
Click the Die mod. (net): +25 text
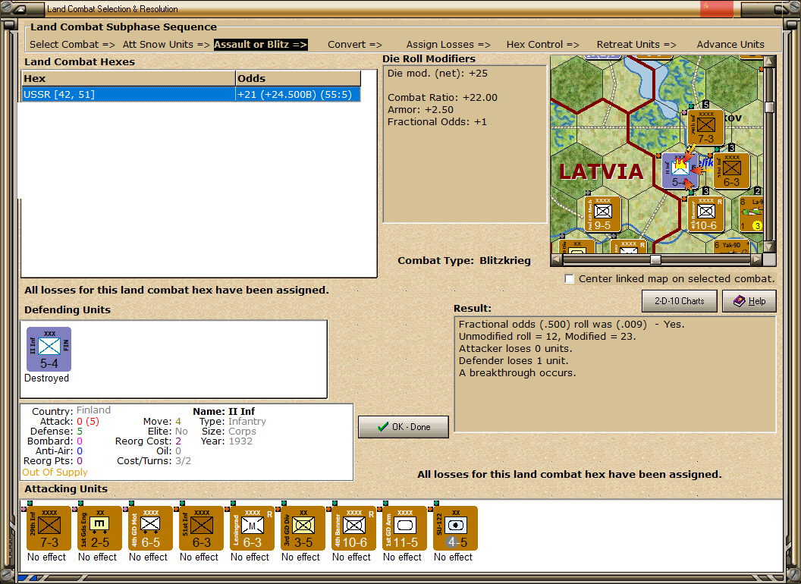437,73
